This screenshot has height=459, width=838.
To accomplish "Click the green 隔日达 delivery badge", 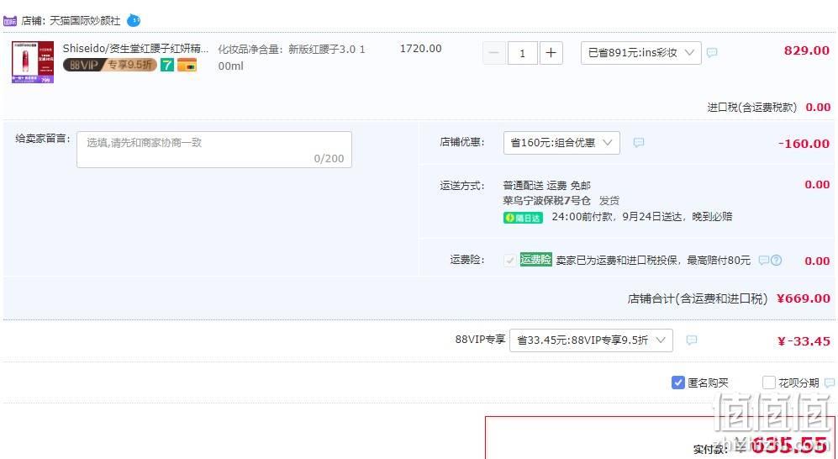I will point(523,218).
